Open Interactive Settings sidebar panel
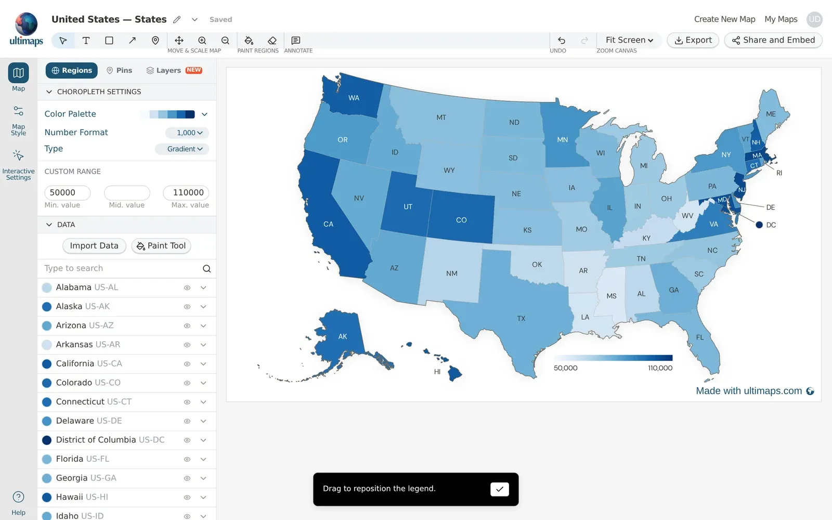Viewport: 832px width, 520px height. click(18, 165)
